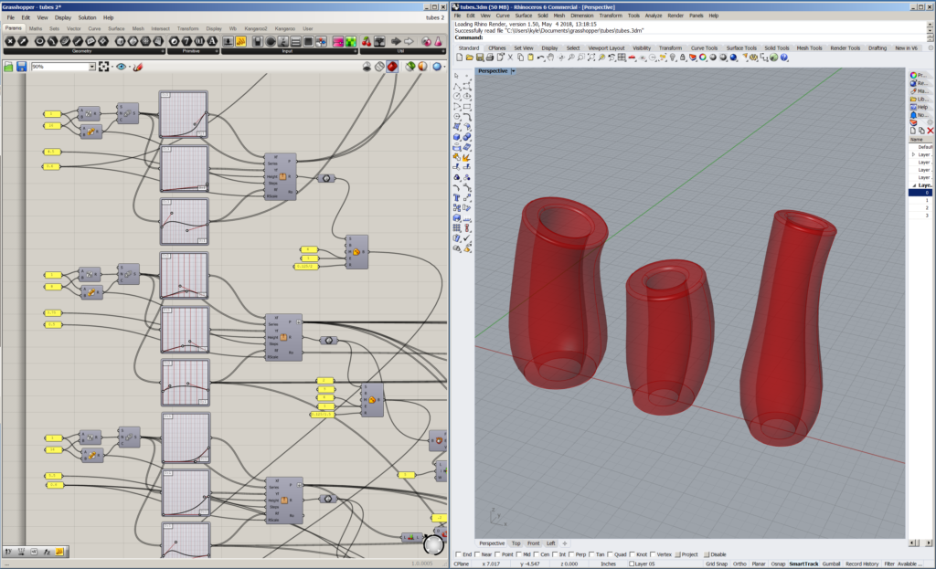Toggle Gumball in the status bar
936x569 pixels.
831,564
